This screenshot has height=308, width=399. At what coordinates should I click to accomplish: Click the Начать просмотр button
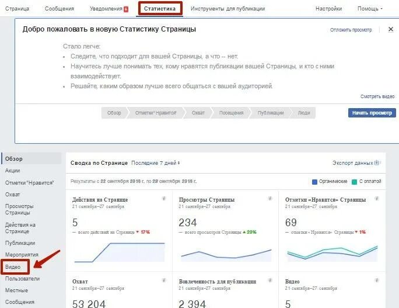[372, 113]
